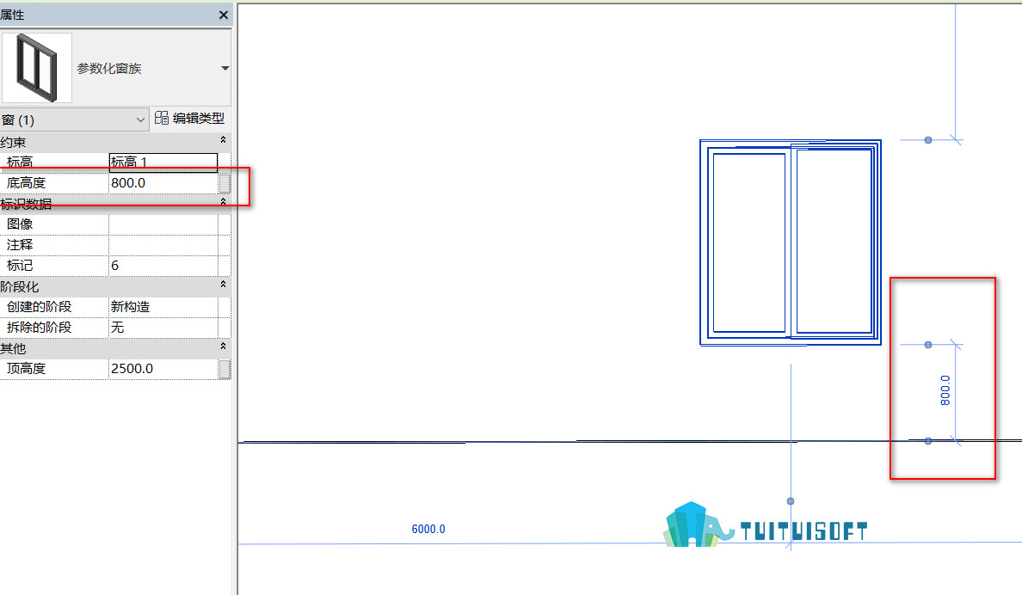Click the 创建的阶段 parameter label
Image resolution: width=1022 pixels, height=595 pixels.
click(x=39, y=307)
